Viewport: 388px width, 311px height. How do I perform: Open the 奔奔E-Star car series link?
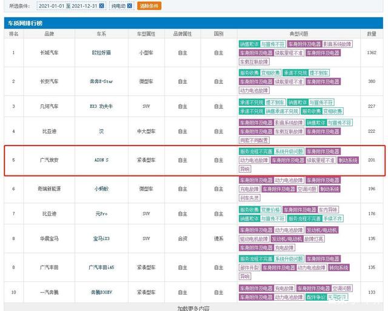101,81
